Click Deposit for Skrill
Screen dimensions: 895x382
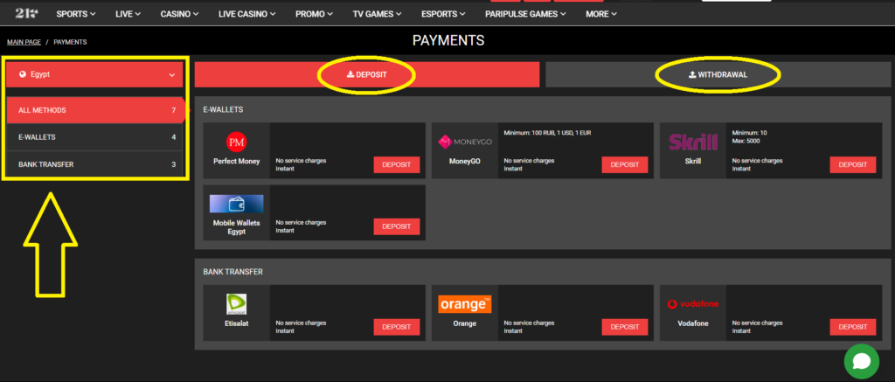click(x=853, y=164)
